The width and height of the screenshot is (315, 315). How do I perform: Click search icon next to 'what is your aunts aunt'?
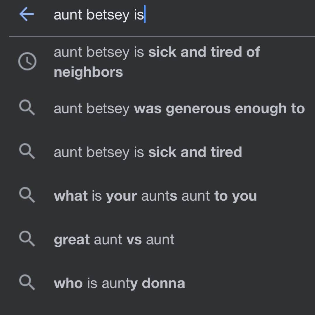click(x=27, y=196)
